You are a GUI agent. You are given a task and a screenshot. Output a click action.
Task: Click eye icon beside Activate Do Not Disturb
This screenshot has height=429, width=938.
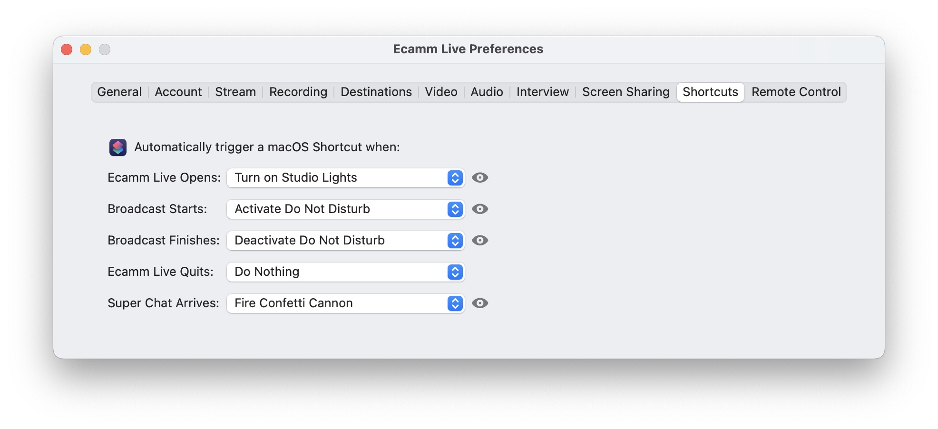[x=480, y=209]
